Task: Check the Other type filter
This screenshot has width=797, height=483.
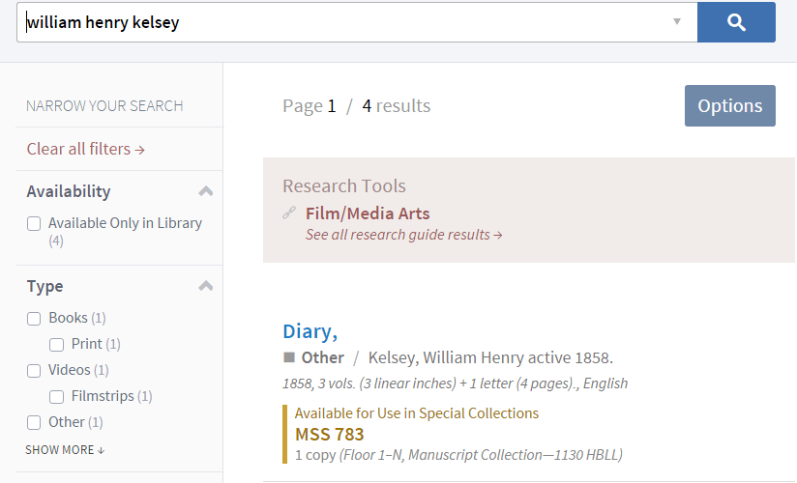Action: tap(34, 423)
